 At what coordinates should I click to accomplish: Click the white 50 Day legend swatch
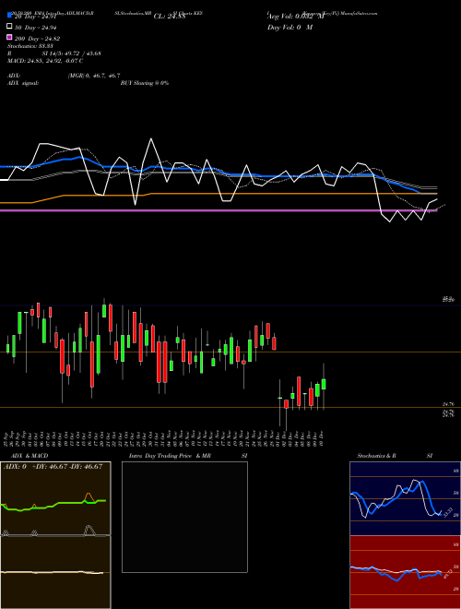click(x=9, y=27)
